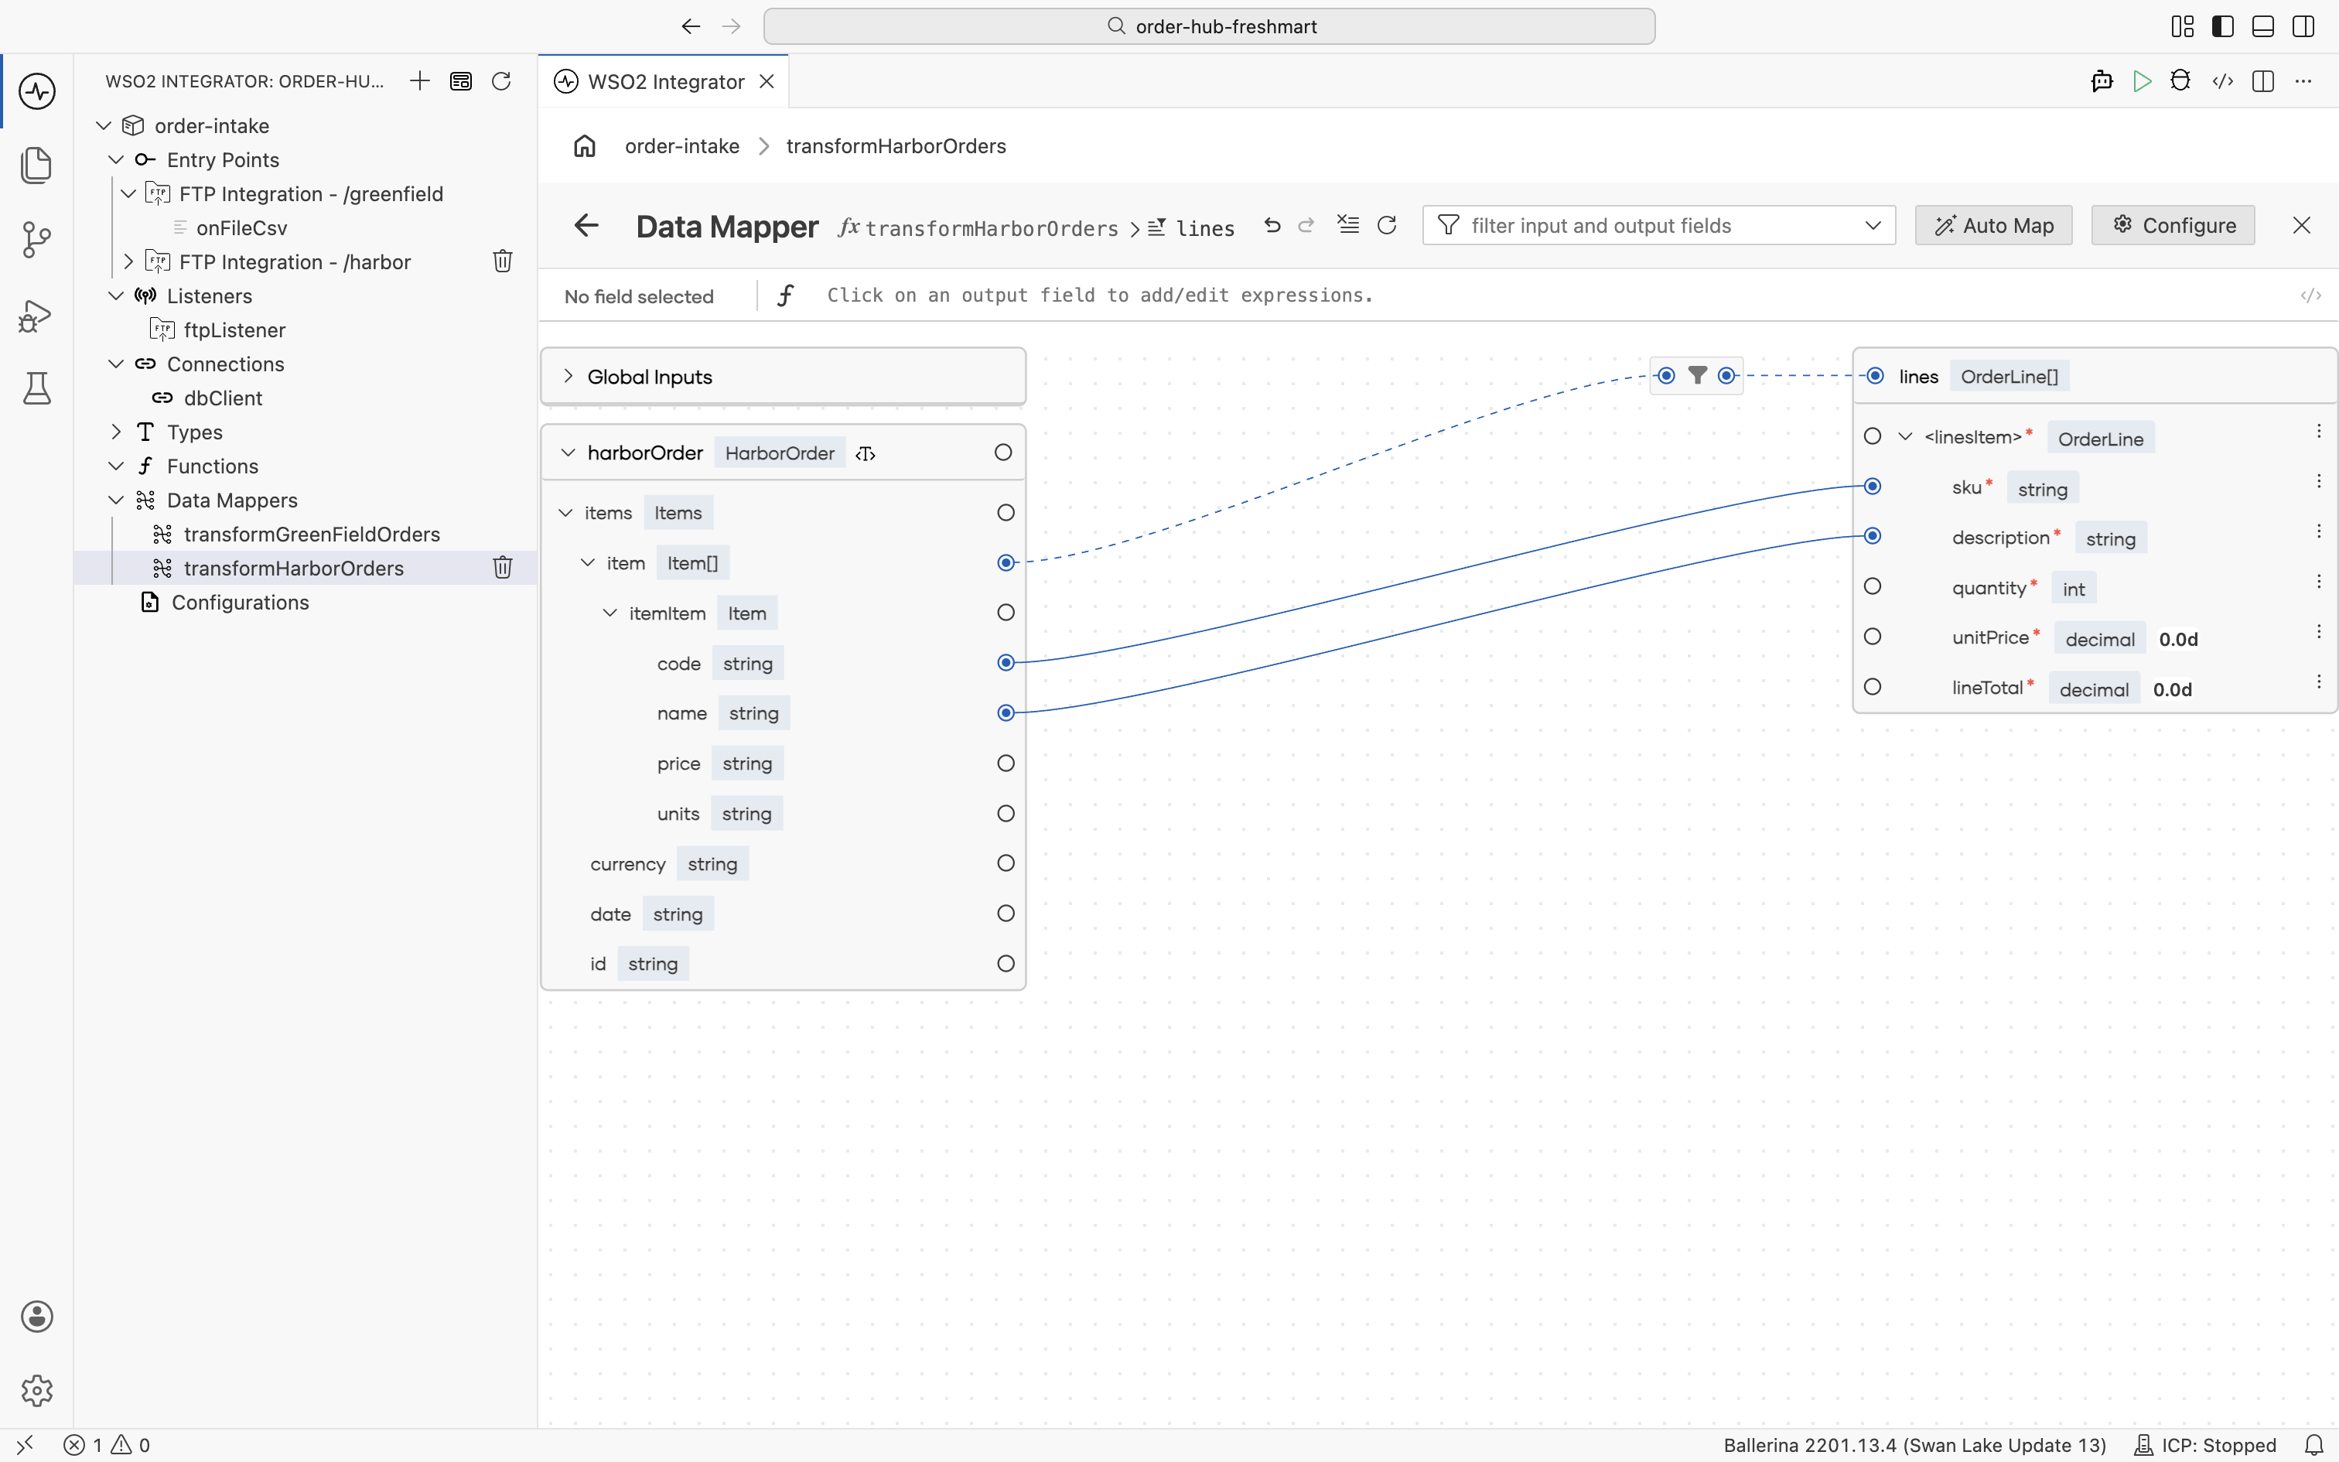Open the filter fields dropdown arrow
2339x1462 pixels.
coord(1872,225)
